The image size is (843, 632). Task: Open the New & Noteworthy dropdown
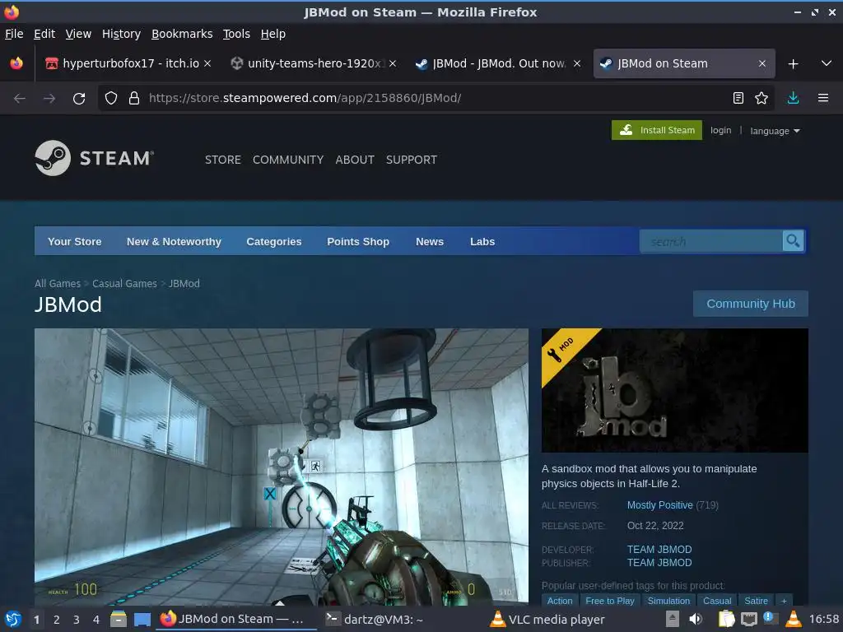click(x=174, y=241)
